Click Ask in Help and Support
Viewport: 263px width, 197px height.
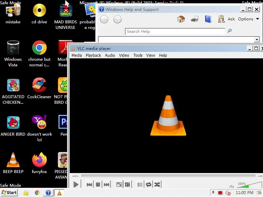point(231,19)
